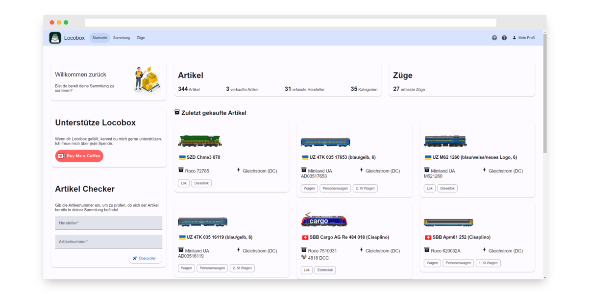Open the language globe icon
Viewport: 590px width, 294px height.
[x=494, y=38]
